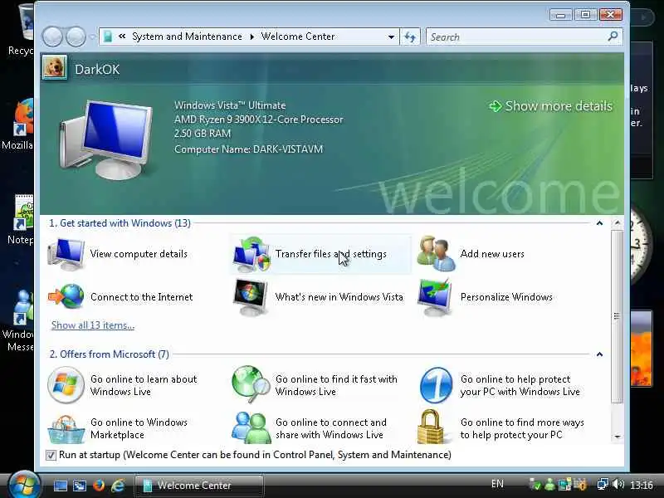
Task: Open the recent pages dropdown arrow
Action: [x=92, y=37]
